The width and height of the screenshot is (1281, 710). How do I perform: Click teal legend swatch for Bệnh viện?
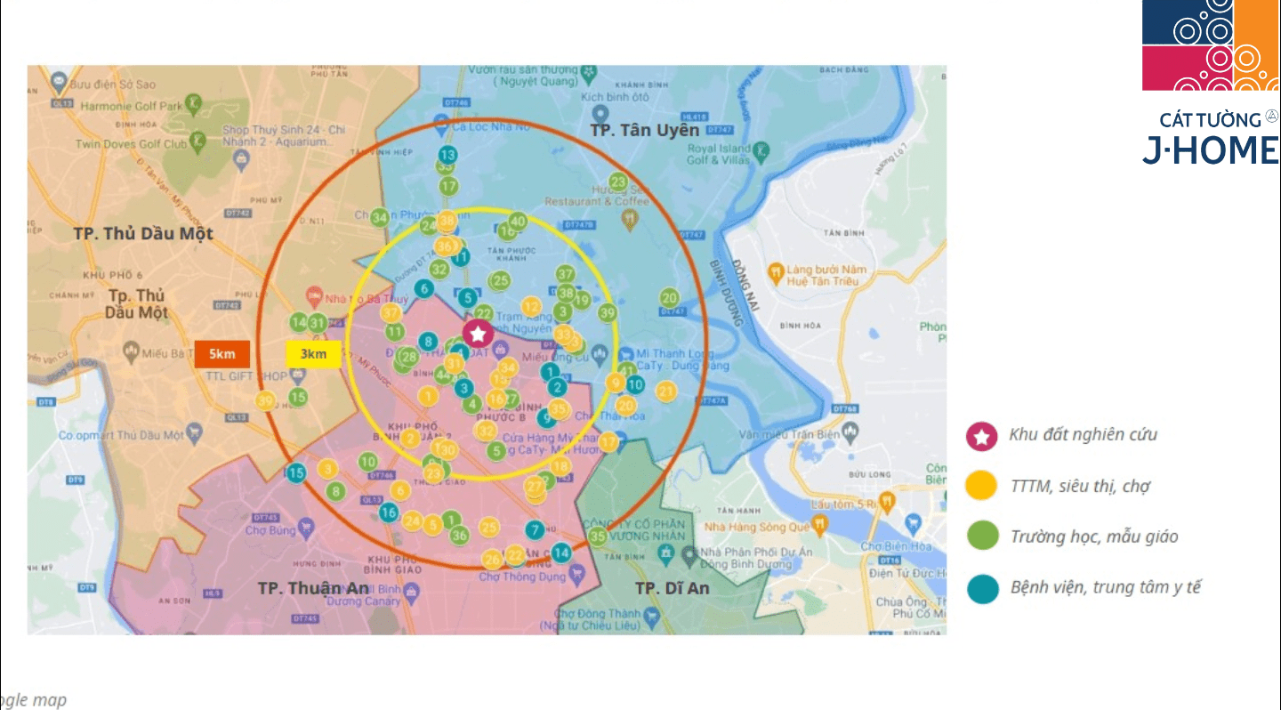click(982, 588)
